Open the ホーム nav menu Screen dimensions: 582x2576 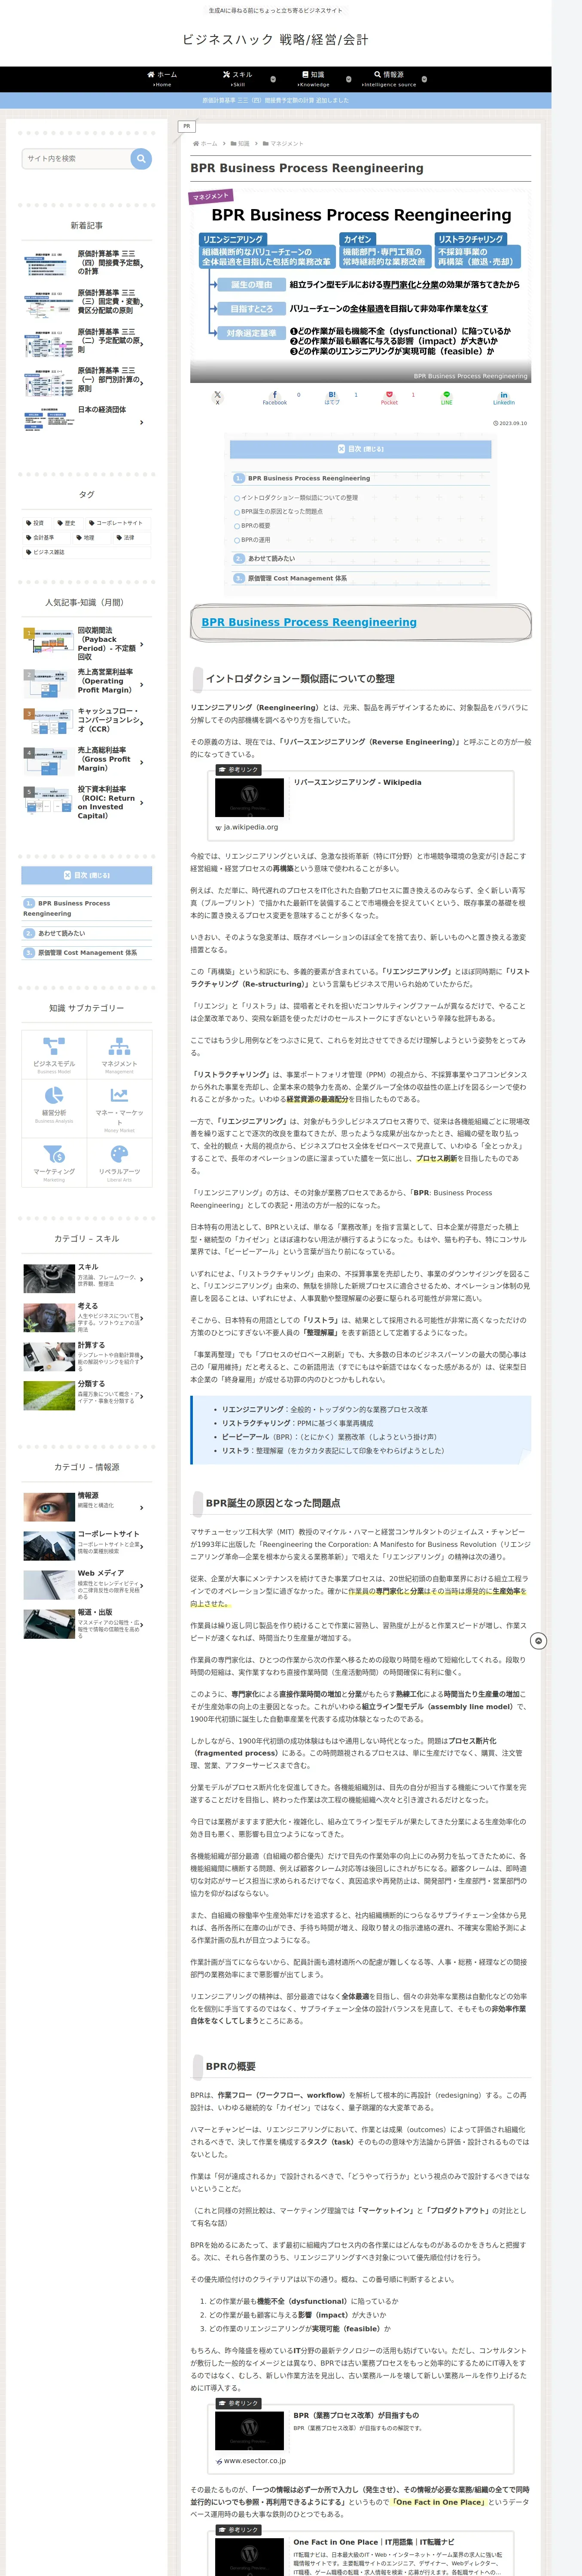(162, 79)
